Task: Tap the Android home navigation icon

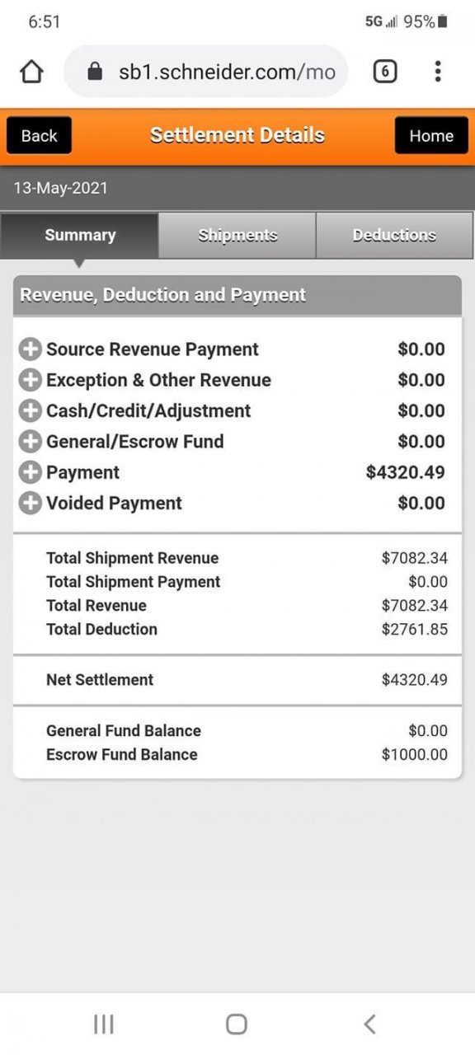Action: pos(237,1024)
